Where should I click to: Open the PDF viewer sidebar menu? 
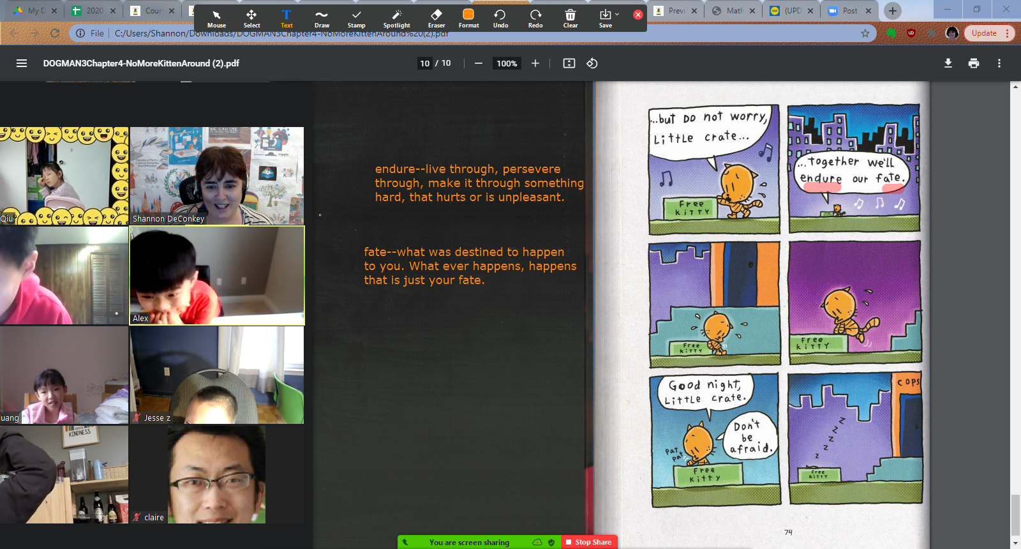click(x=22, y=63)
